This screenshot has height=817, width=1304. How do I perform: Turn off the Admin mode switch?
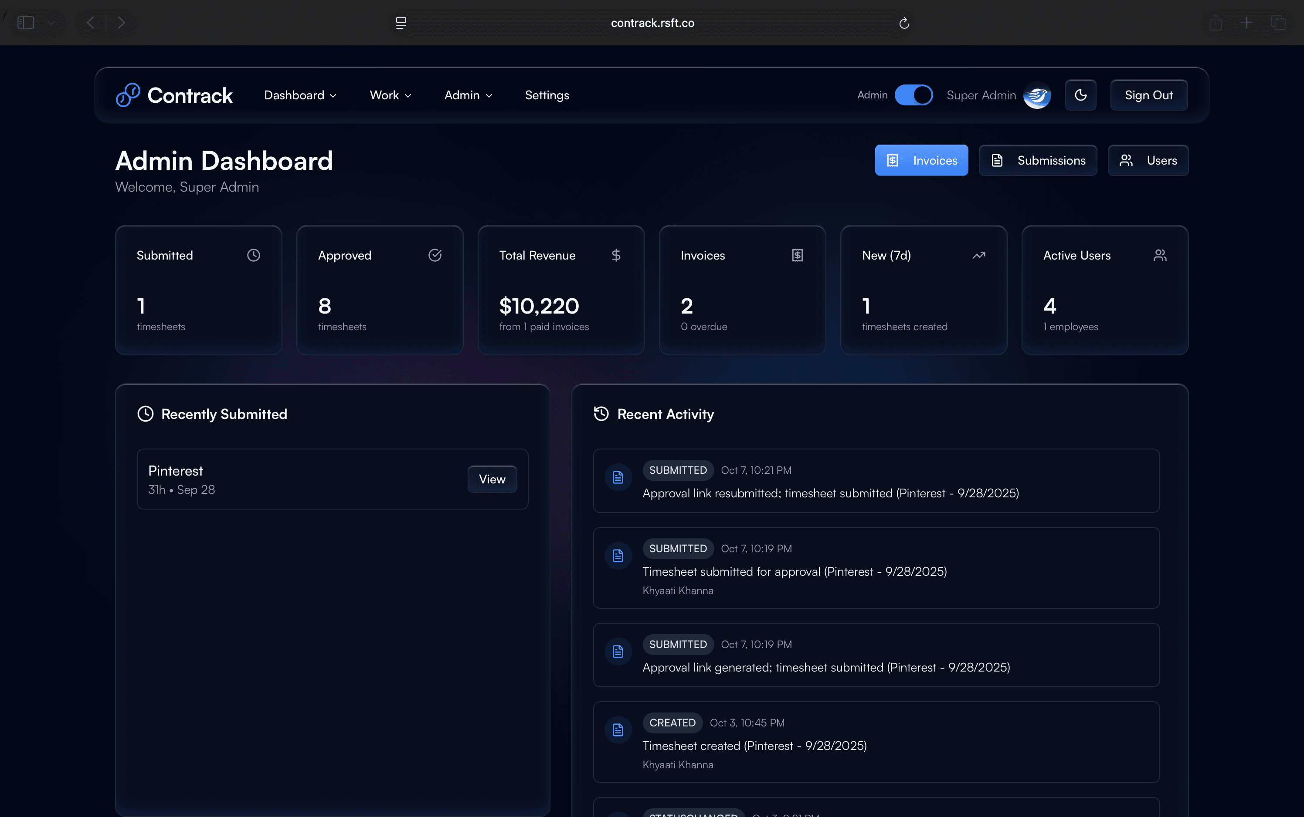(x=913, y=95)
